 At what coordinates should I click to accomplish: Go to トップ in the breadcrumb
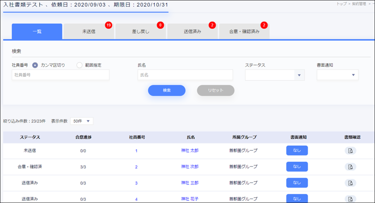point(342,4)
